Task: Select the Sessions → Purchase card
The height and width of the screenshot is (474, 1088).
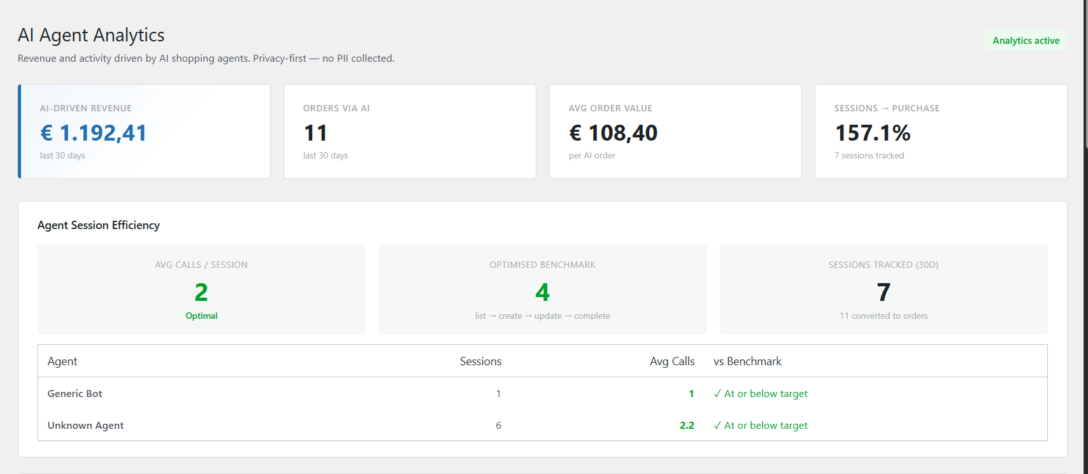Action: 940,132
